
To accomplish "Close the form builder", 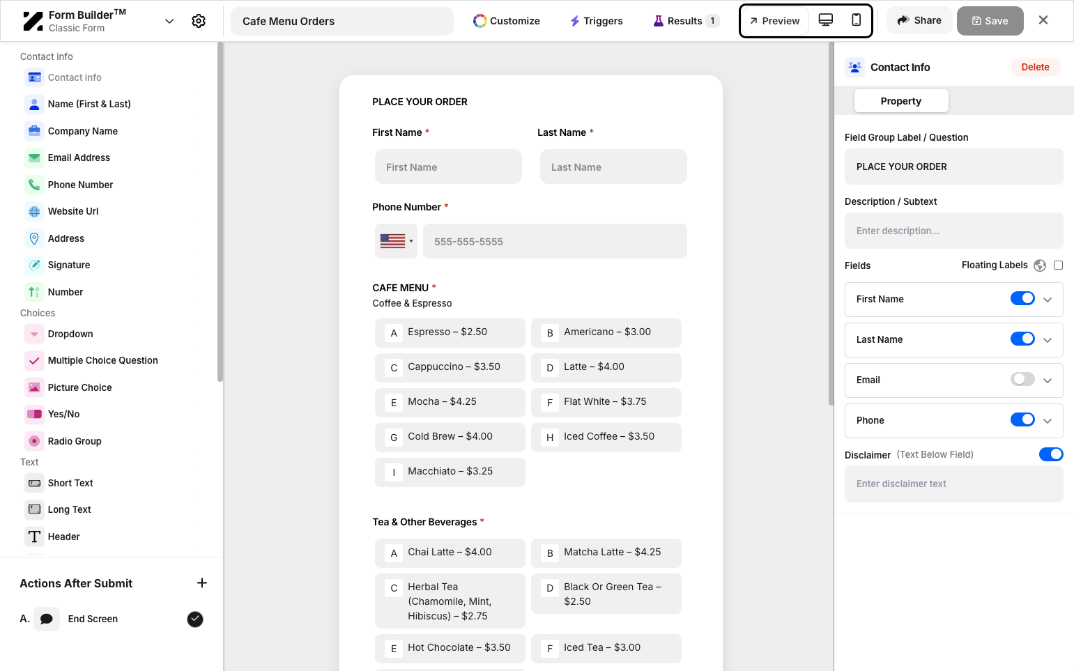I will [x=1043, y=20].
